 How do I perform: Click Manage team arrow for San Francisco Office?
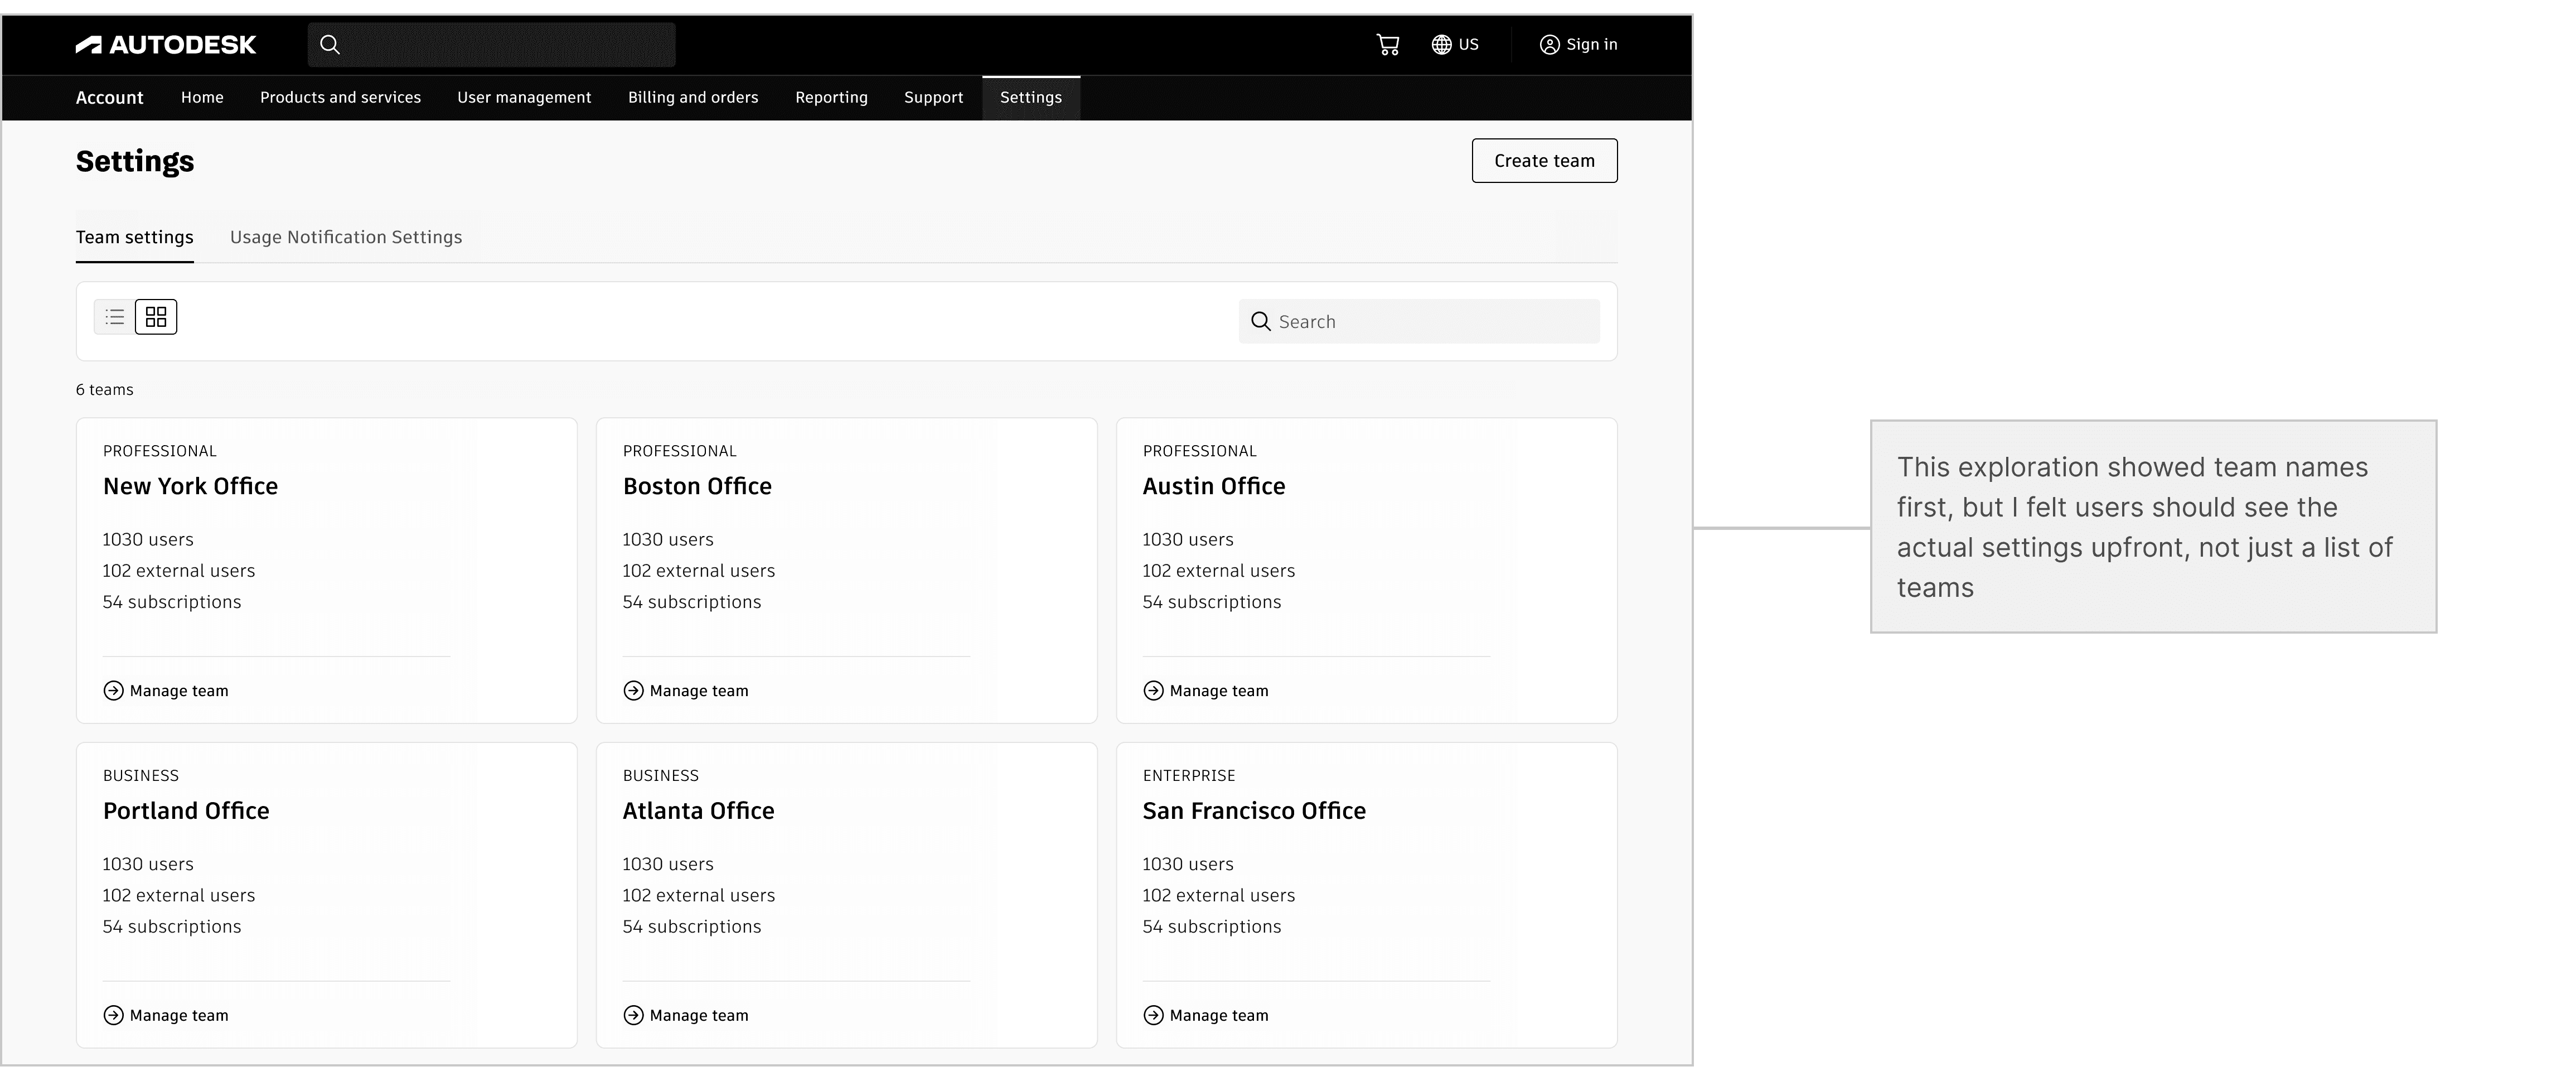coord(1154,1016)
